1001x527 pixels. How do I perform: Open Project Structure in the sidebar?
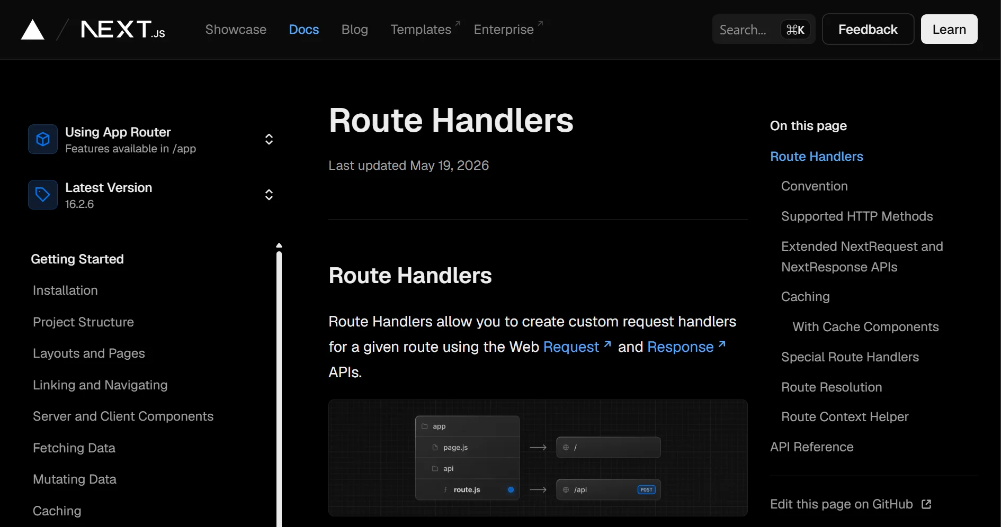(x=83, y=322)
